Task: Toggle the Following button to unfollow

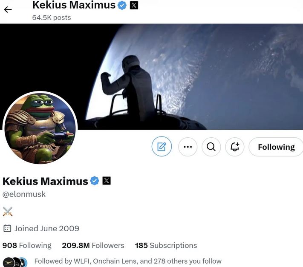Action: click(276, 147)
